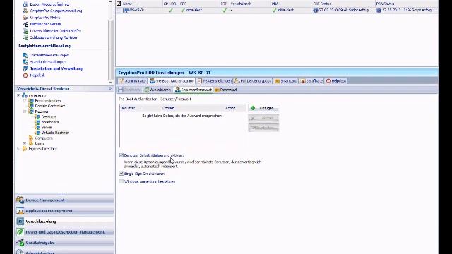Image resolution: width=452 pixels, height=254 pixels.
Task: Switch to Zertifikate tab
Action: click(311, 81)
